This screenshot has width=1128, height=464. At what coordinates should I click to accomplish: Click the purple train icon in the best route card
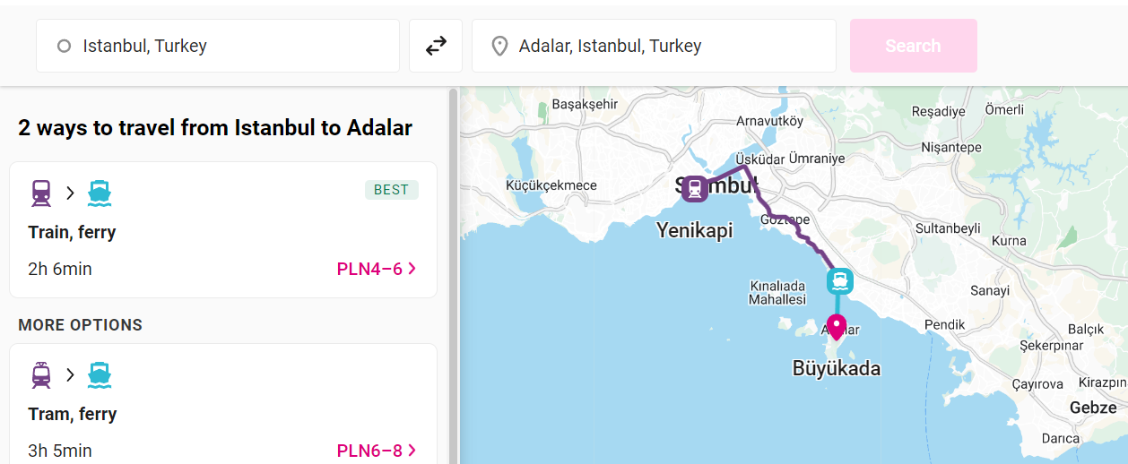41,193
